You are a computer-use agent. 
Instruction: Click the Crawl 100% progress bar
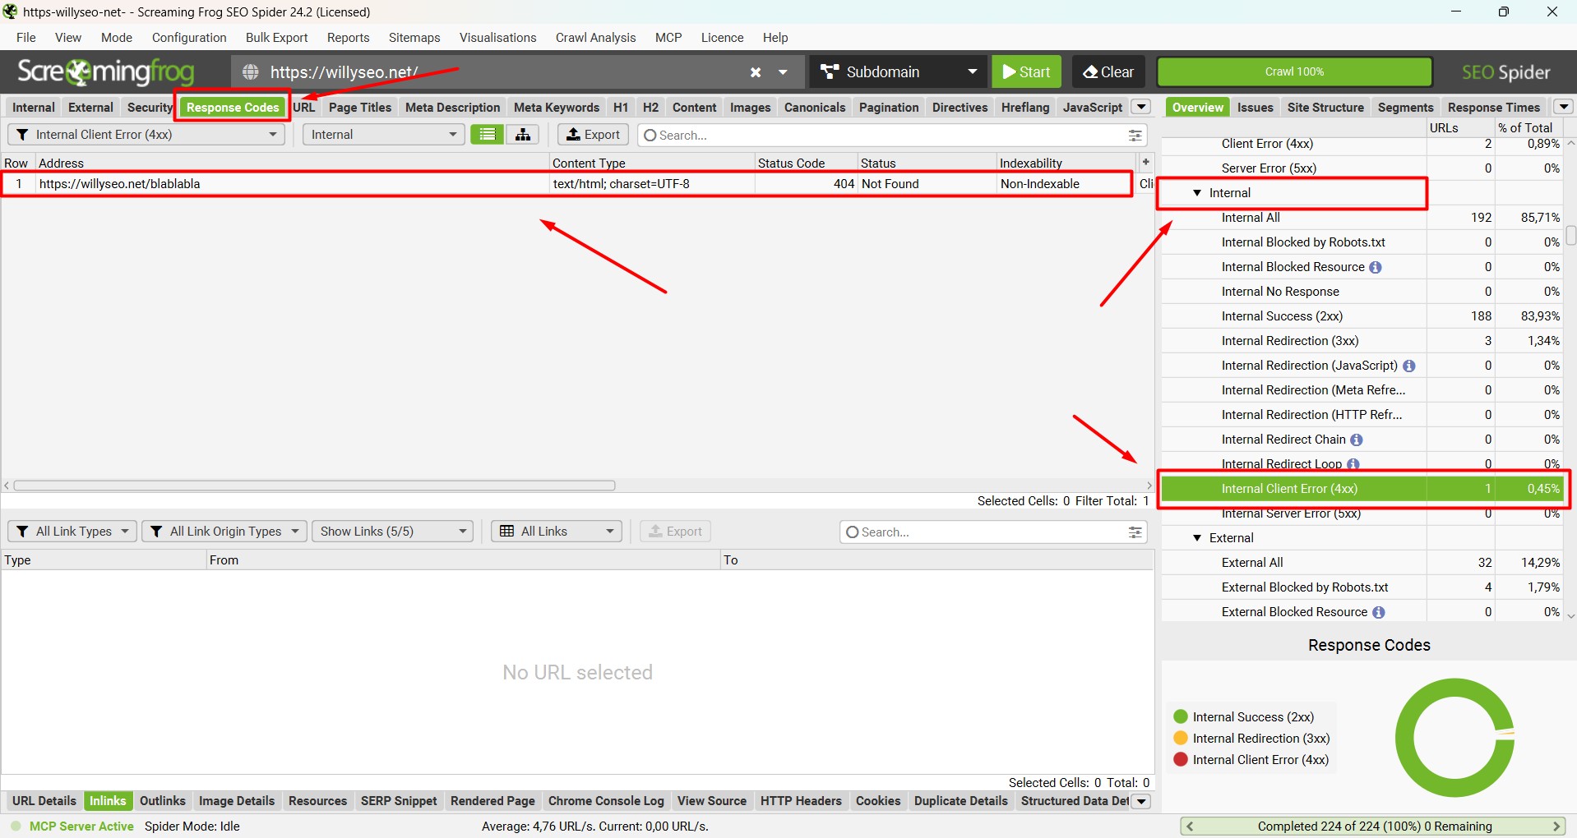[x=1294, y=72]
